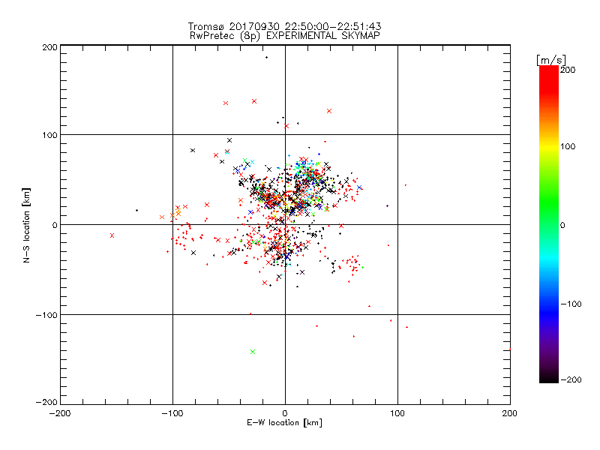Click the colorbar label '-200'
The width and height of the screenshot is (600, 450).
571,380
